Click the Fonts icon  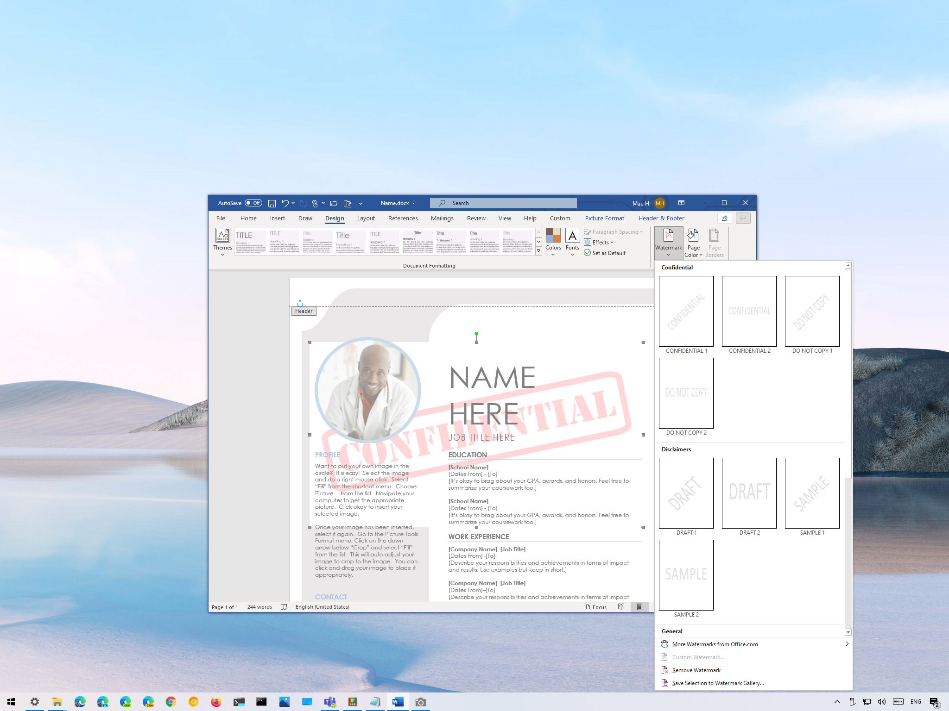[572, 241]
